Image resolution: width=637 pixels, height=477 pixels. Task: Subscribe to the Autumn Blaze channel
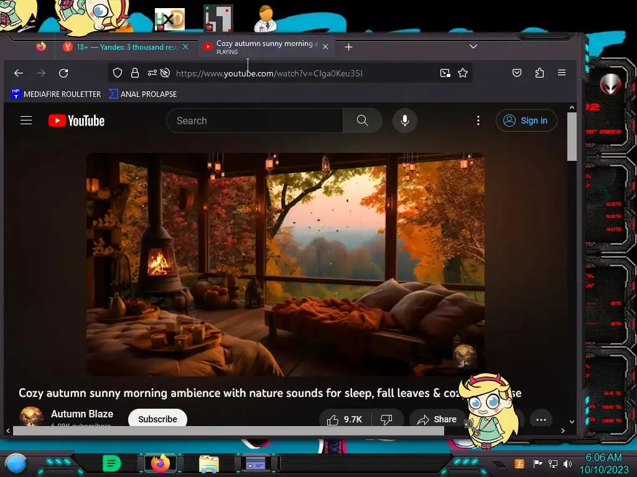(157, 419)
